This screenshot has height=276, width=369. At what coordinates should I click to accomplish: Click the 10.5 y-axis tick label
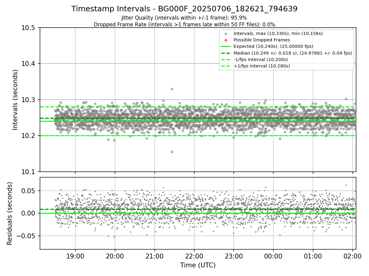point(29,28)
